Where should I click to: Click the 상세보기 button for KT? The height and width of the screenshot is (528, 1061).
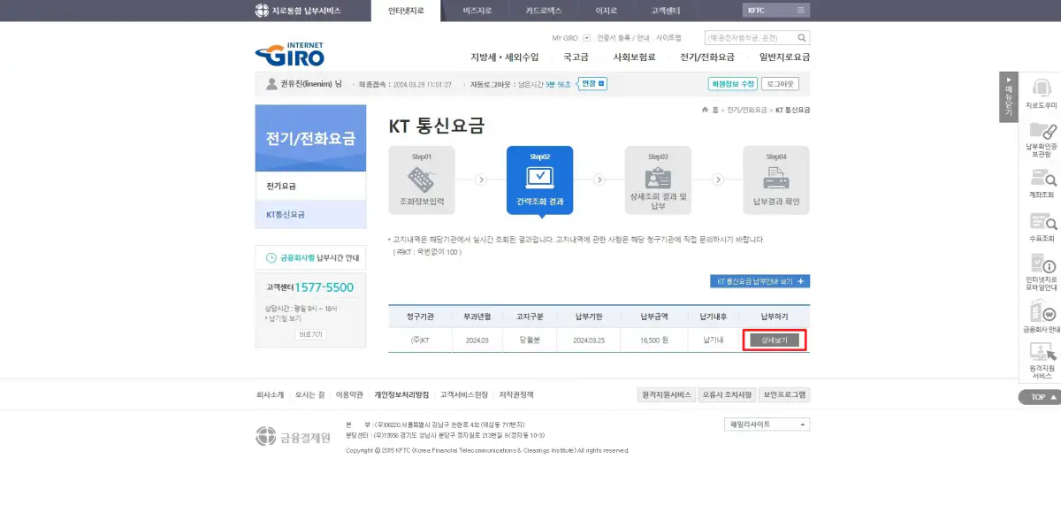click(775, 340)
